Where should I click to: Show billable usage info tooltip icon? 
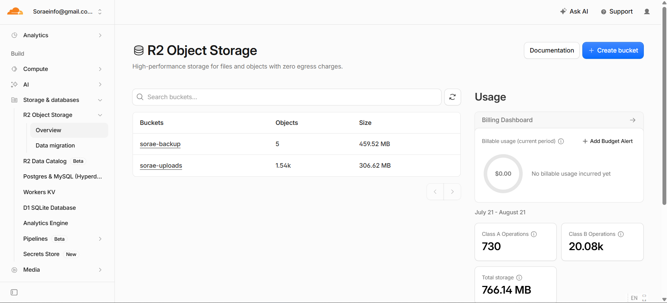(561, 141)
